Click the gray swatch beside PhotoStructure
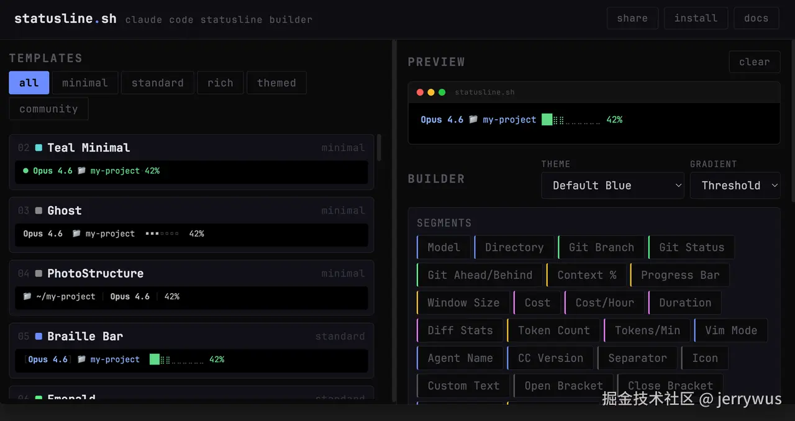The image size is (795, 421). [x=39, y=273]
